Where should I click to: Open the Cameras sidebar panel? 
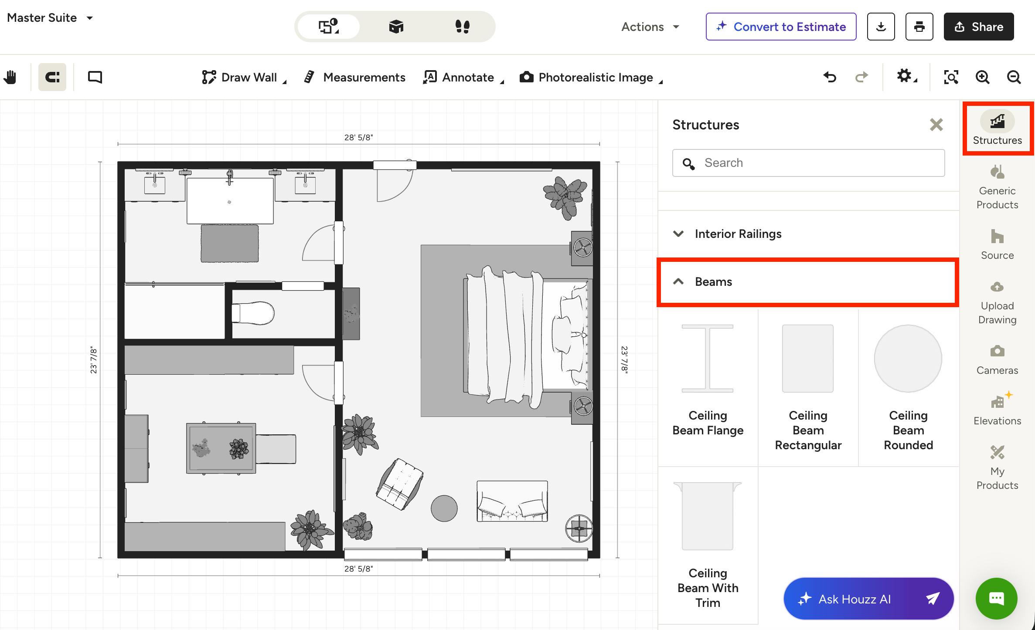(997, 360)
